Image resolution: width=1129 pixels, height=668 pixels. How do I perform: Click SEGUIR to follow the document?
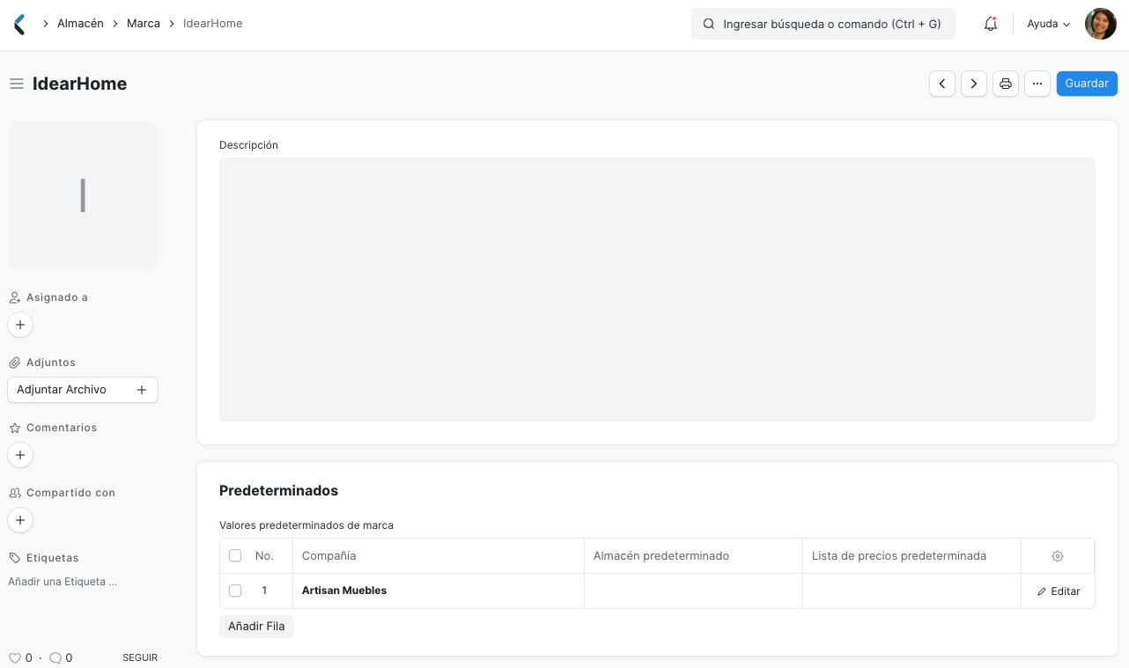tap(140, 657)
